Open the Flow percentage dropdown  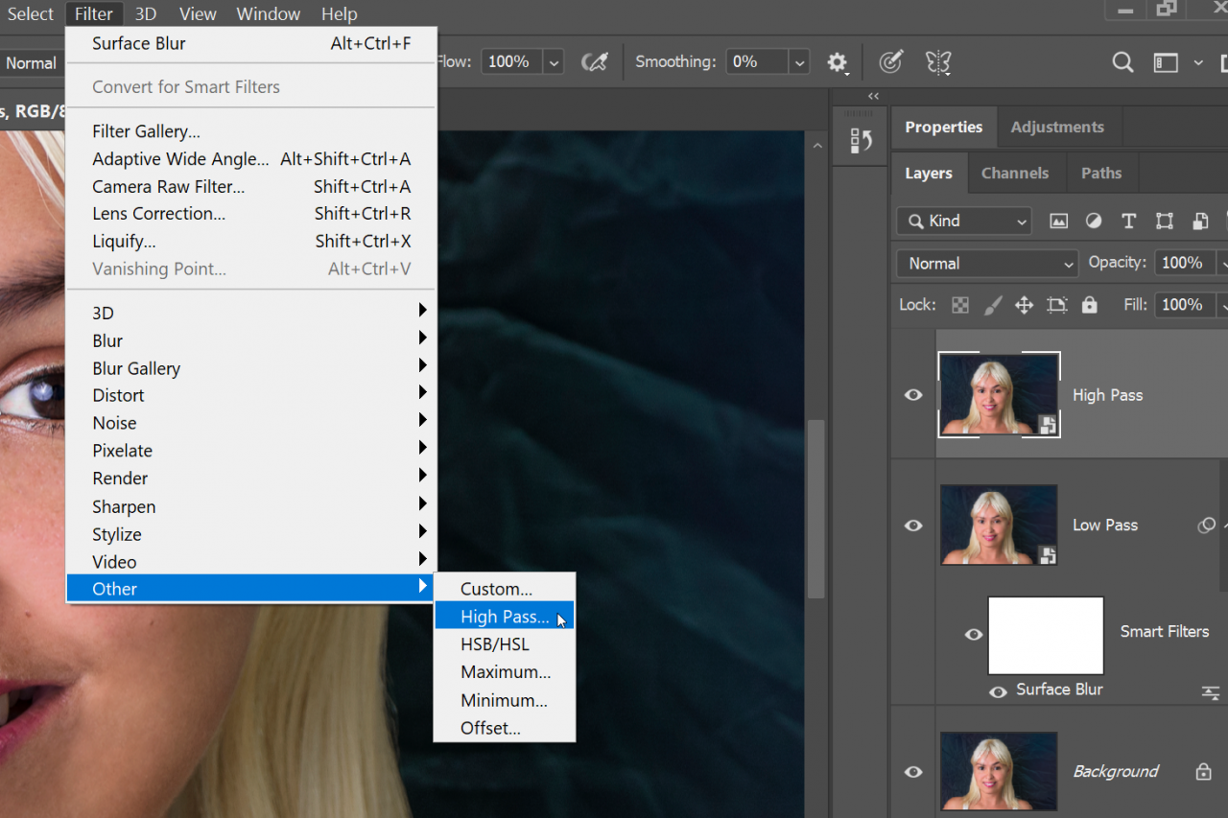554,62
